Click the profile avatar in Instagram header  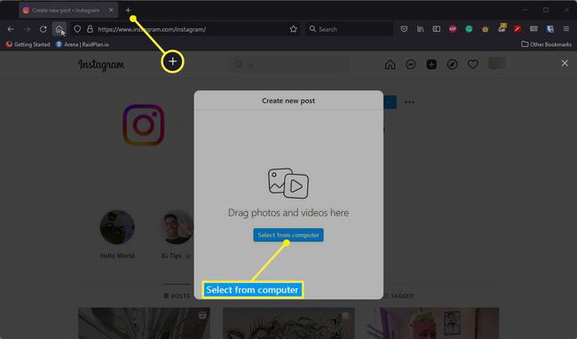497,64
